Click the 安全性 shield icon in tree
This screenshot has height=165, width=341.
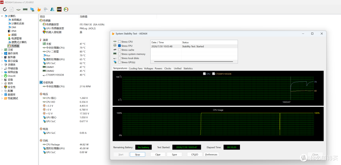(x=6, y=87)
